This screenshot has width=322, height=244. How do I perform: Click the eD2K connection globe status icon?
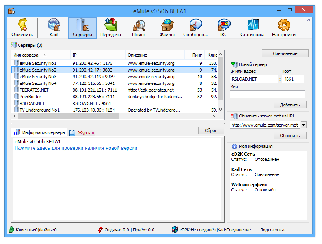(x=175, y=230)
